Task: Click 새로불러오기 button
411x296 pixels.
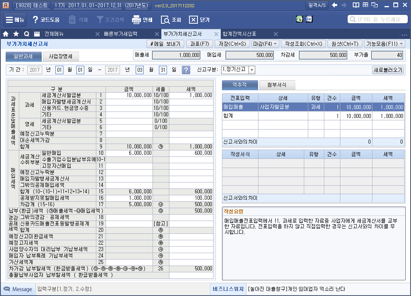Action: [x=388, y=70]
